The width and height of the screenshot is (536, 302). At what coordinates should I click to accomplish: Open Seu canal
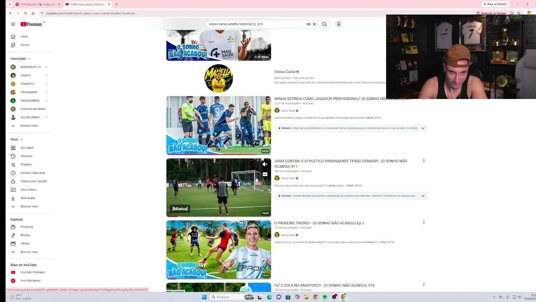click(x=27, y=148)
